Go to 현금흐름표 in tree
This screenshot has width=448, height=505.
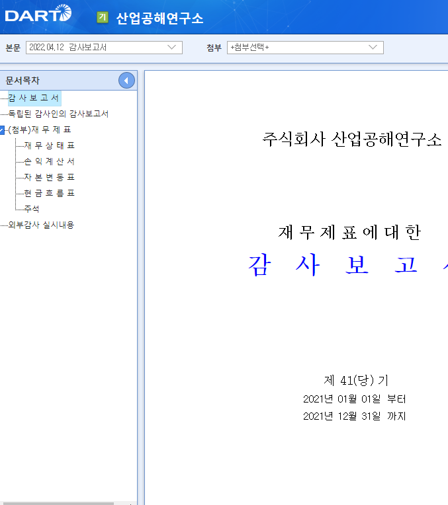pos(50,193)
